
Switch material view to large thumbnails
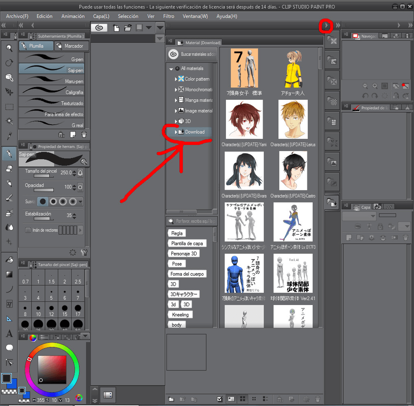243,399
